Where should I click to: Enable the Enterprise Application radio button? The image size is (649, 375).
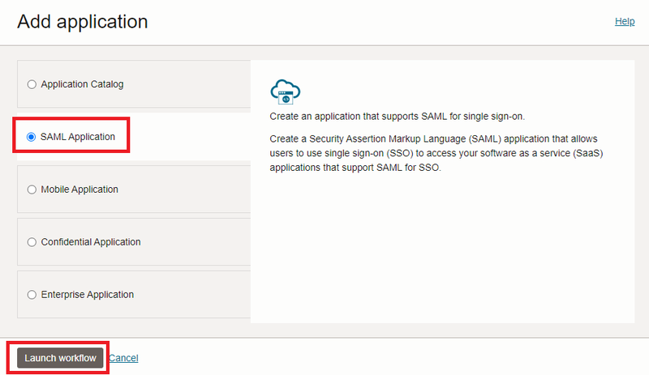click(x=32, y=295)
